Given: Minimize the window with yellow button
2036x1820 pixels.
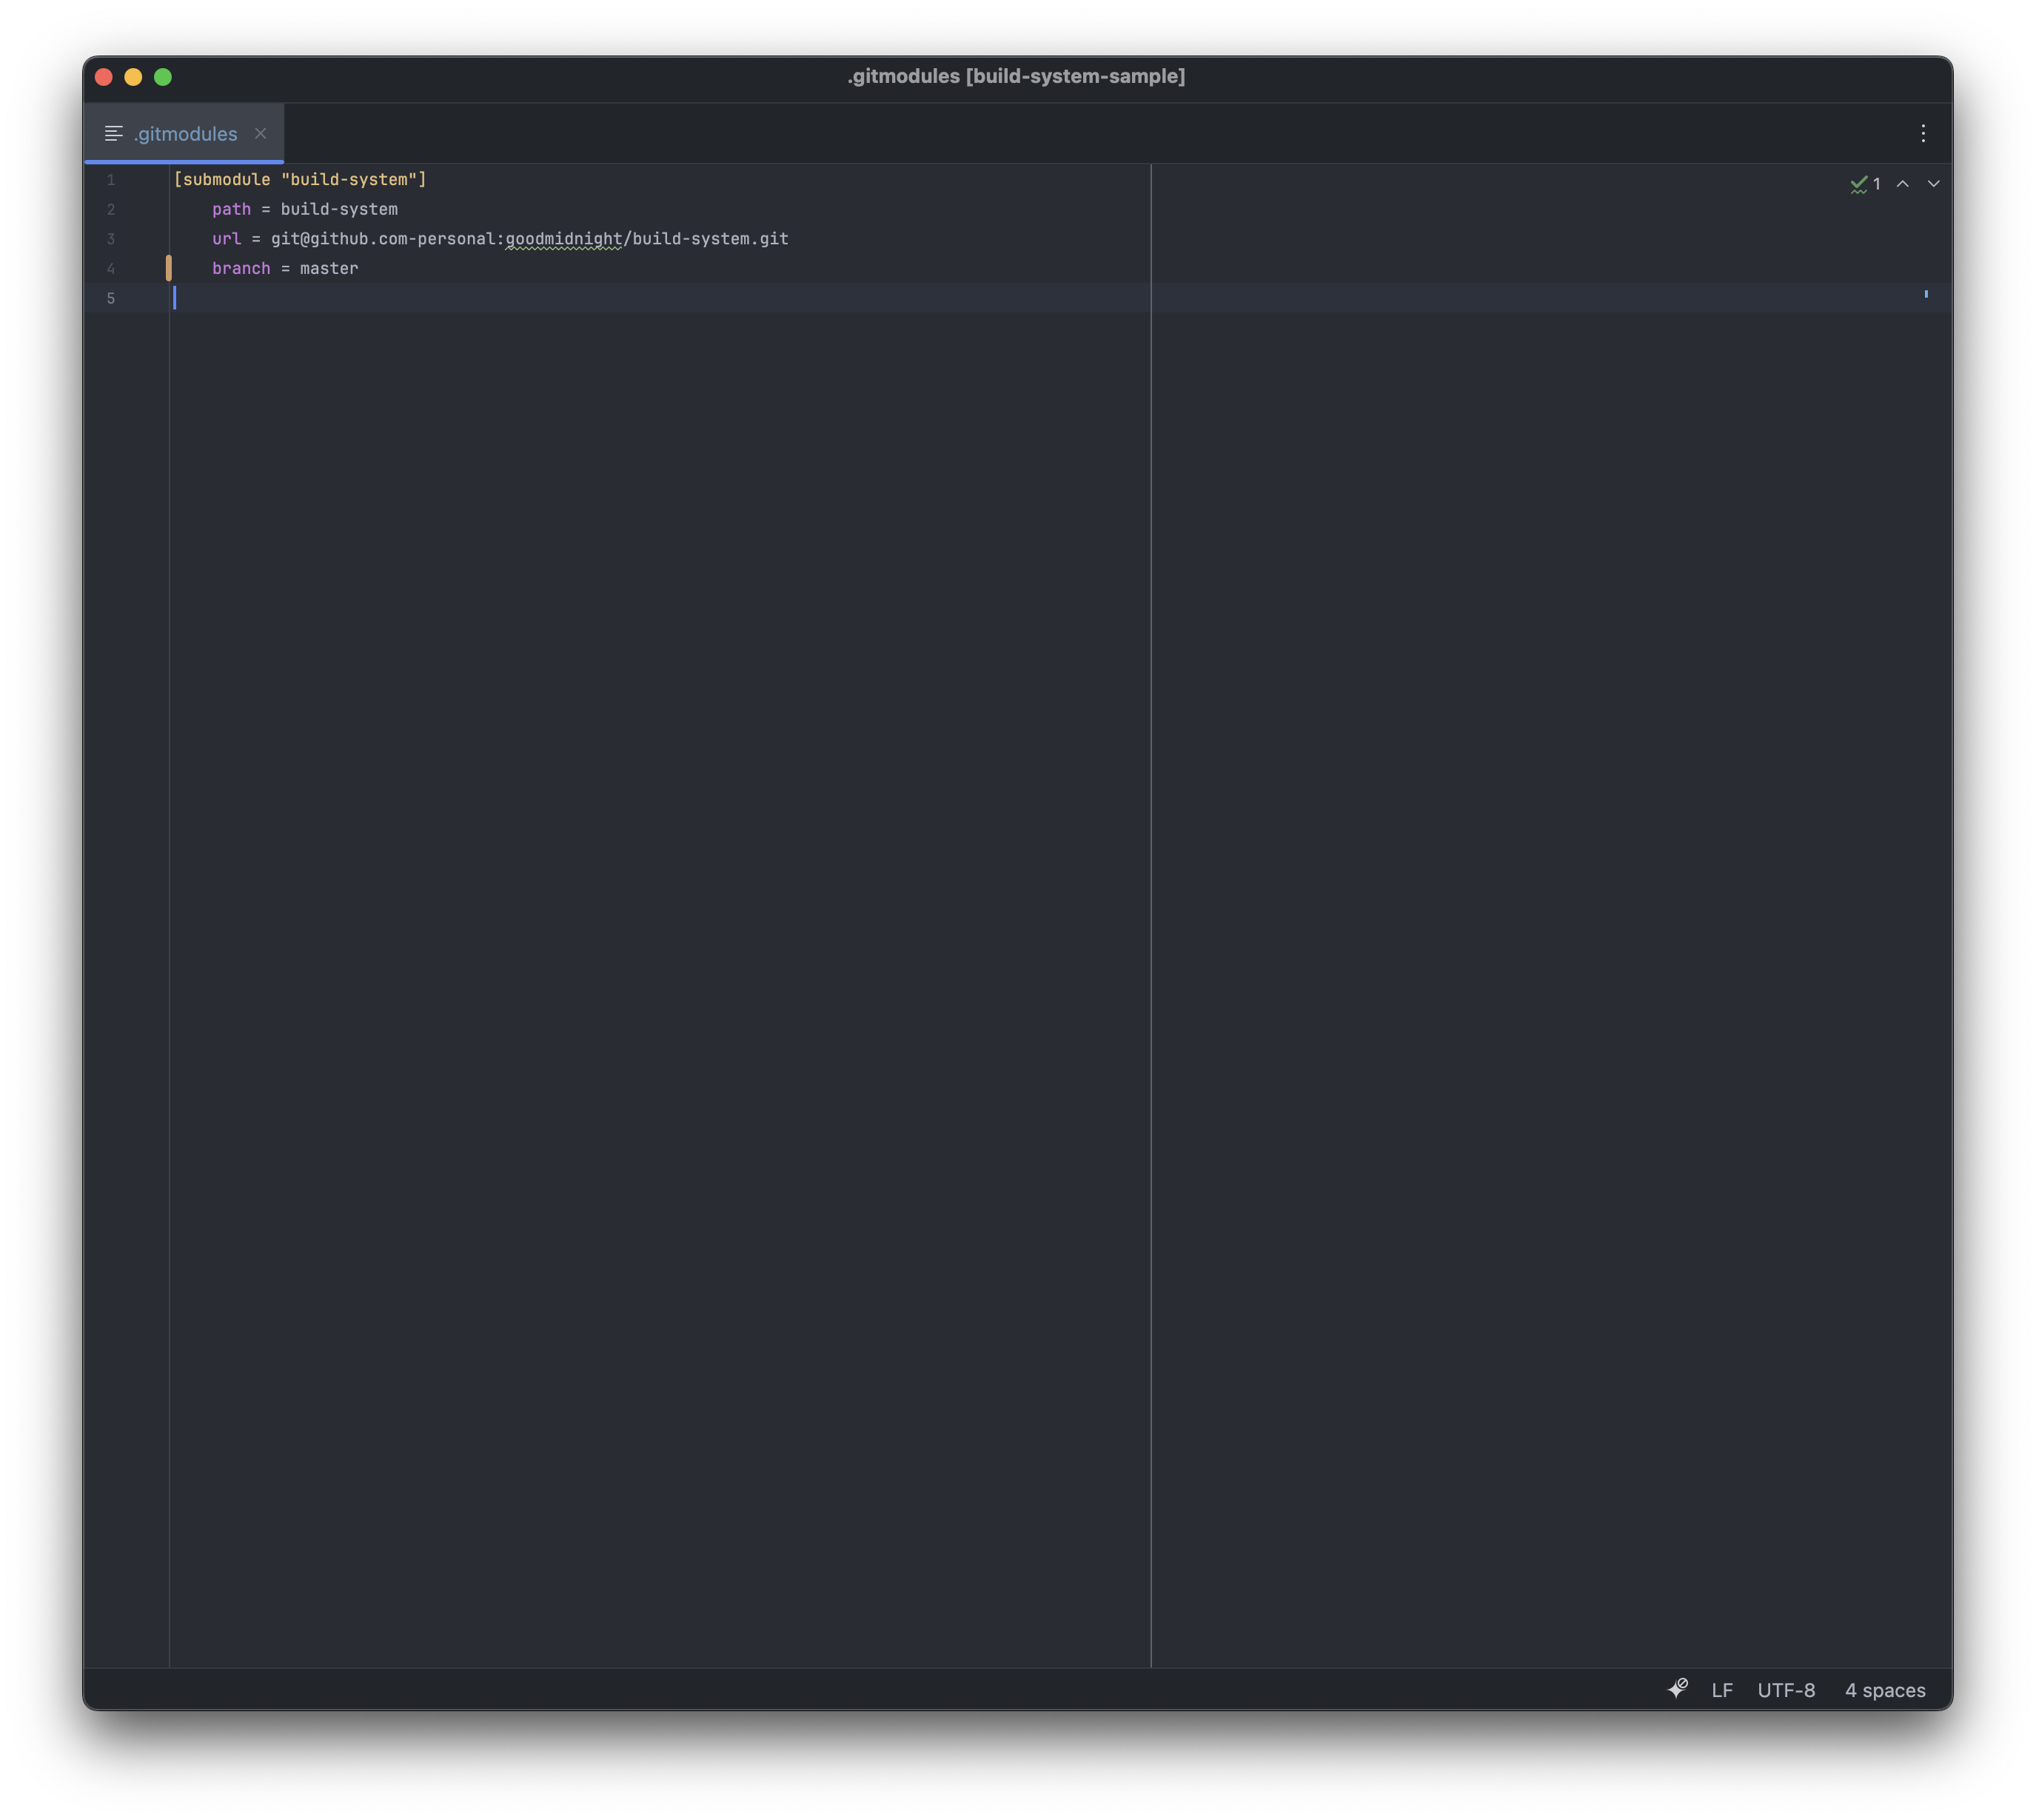Looking at the screenshot, I should click(133, 77).
